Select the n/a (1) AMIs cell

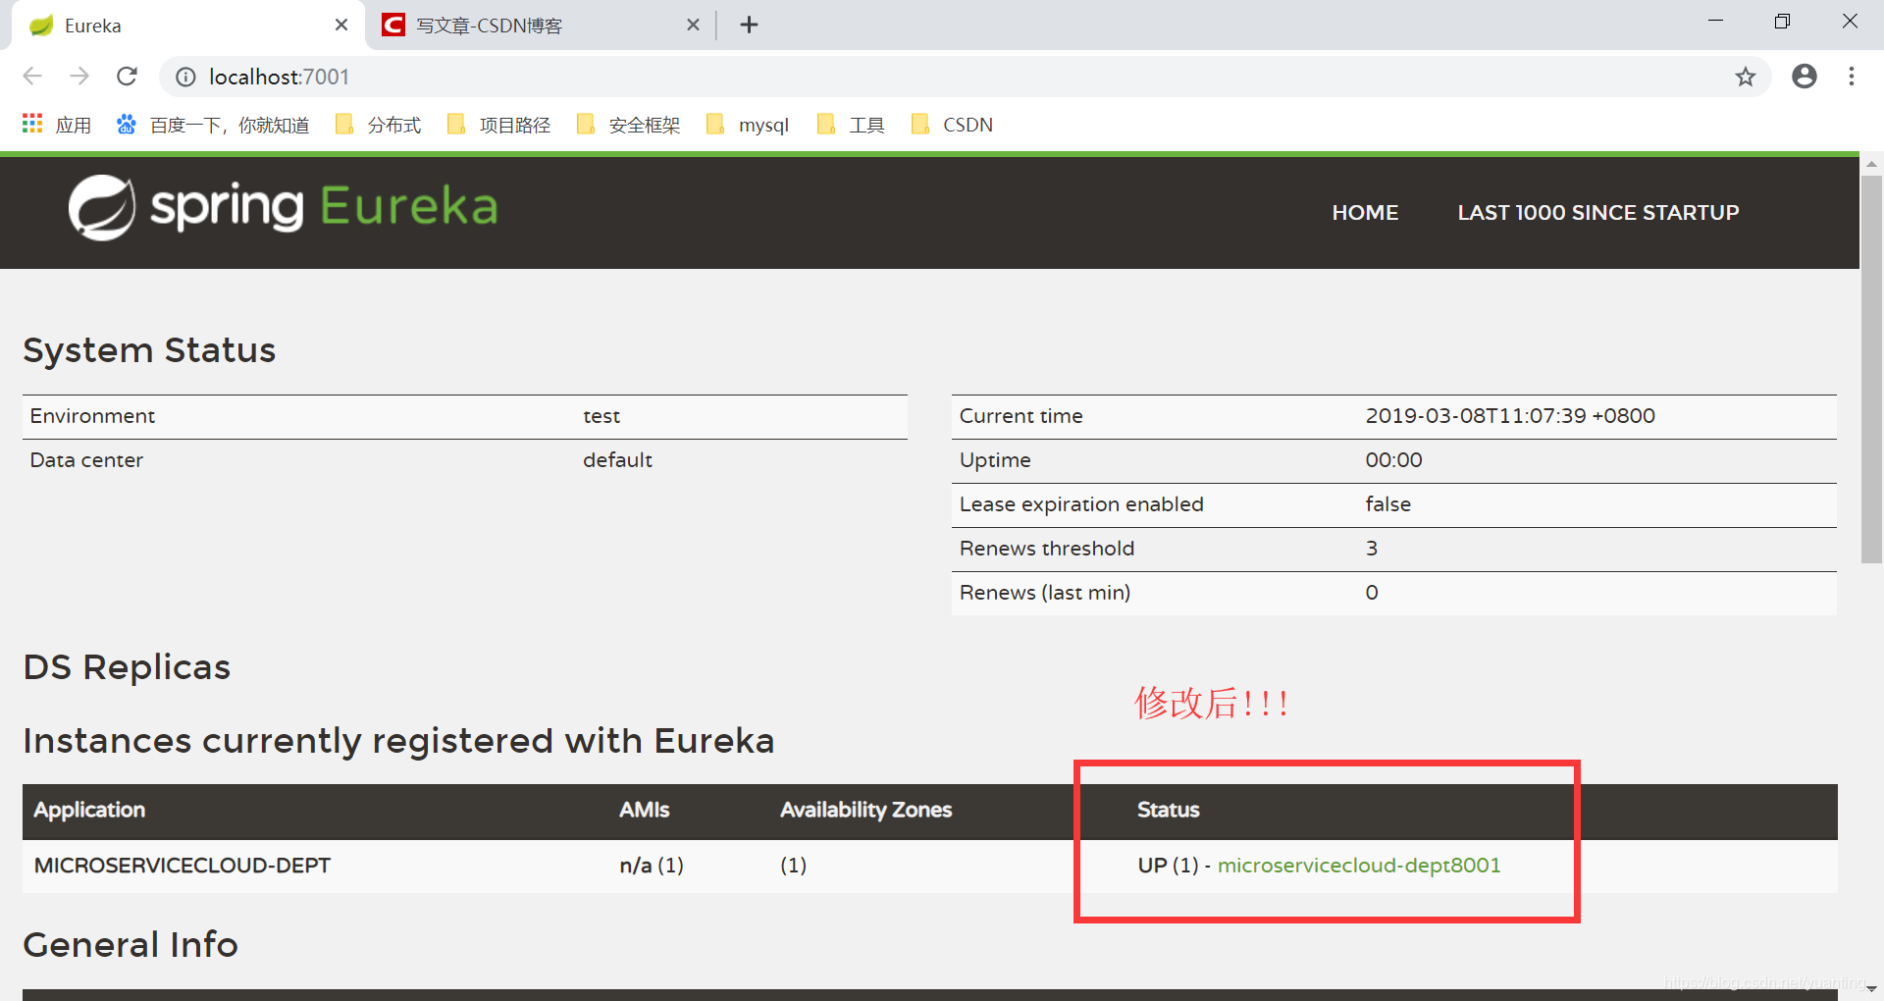point(652,866)
